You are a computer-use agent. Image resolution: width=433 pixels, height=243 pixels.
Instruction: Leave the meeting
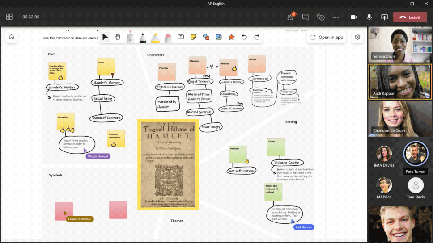click(410, 17)
